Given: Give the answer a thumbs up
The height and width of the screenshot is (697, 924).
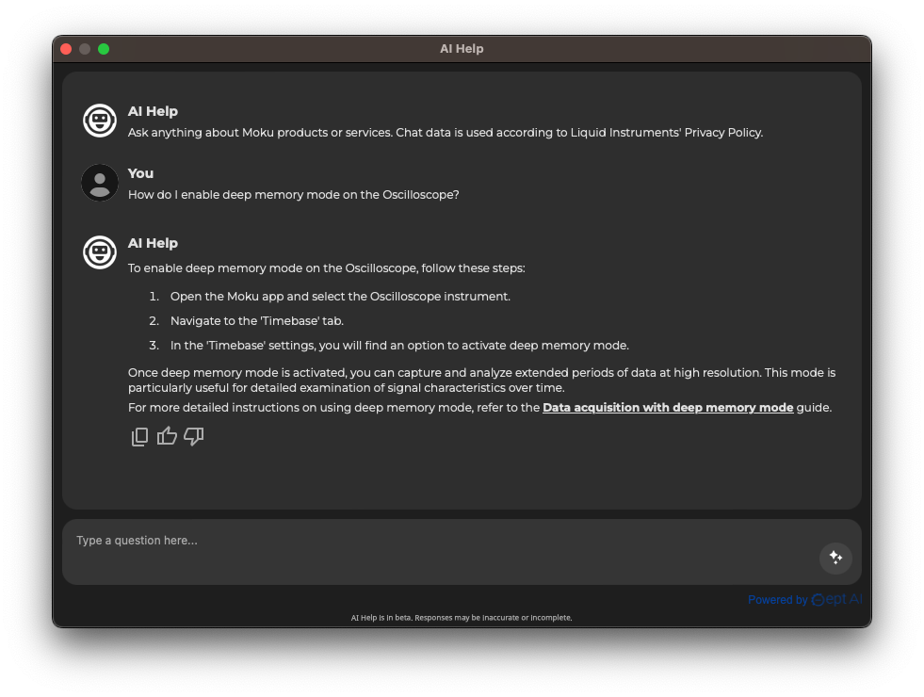Looking at the screenshot, I should tap(167, 436).
